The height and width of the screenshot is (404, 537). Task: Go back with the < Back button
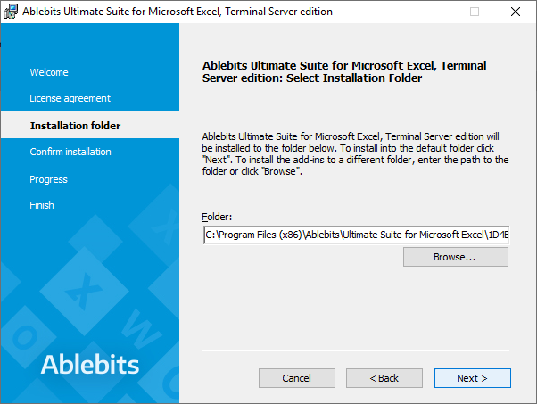pos(384,378)
